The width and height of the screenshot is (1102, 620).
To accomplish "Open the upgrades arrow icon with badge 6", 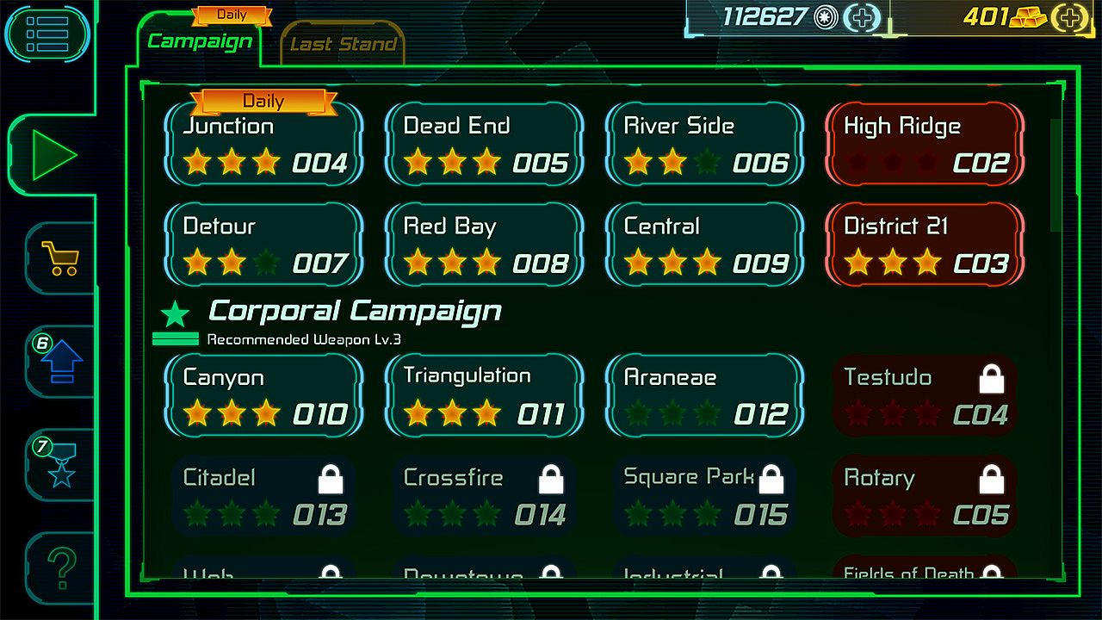I will point(60,361).
